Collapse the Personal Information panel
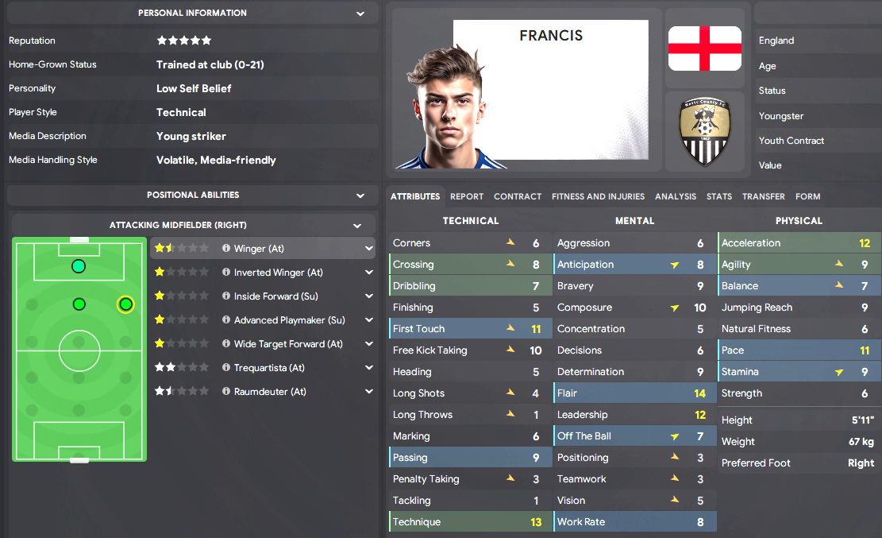This screenshot has width=882, height=538. point(361,14)
